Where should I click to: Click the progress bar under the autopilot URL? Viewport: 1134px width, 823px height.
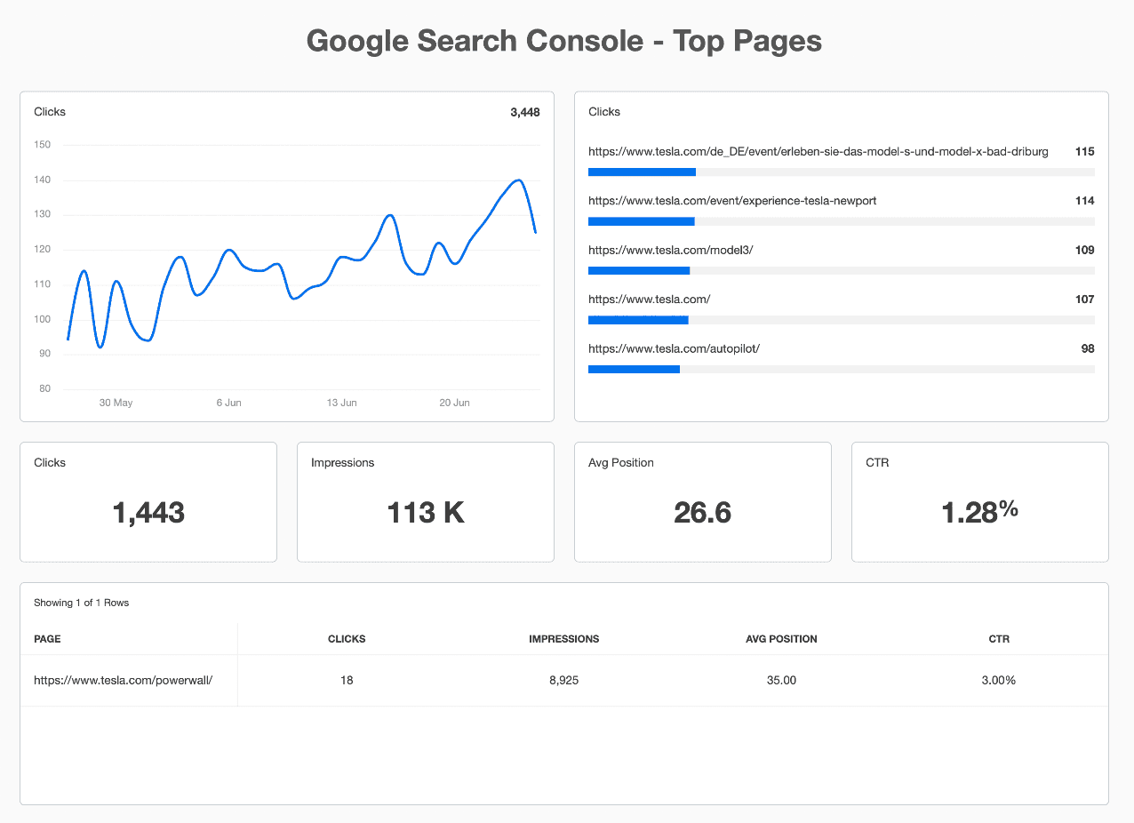(841, 369)
